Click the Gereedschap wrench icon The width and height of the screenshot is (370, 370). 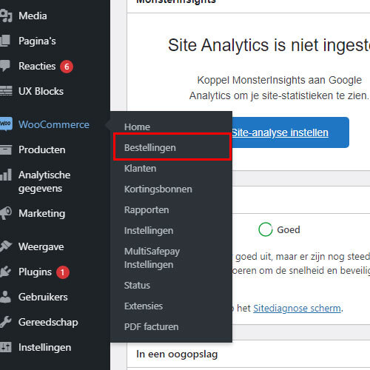click(x=5, y=322)
